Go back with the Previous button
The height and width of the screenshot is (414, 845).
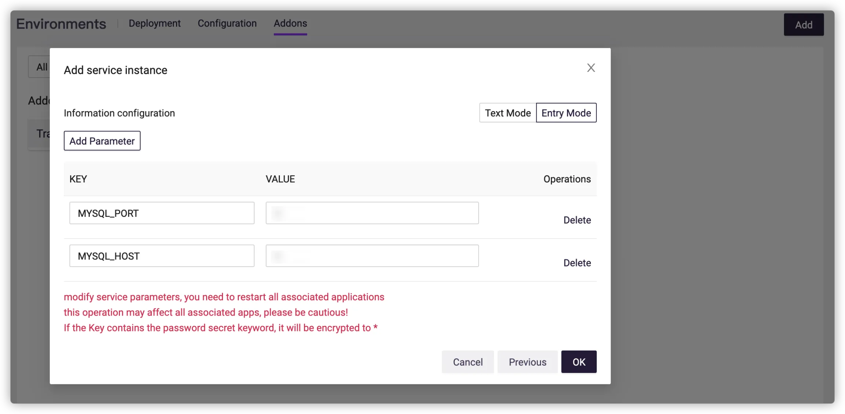(x=527, y=362)
